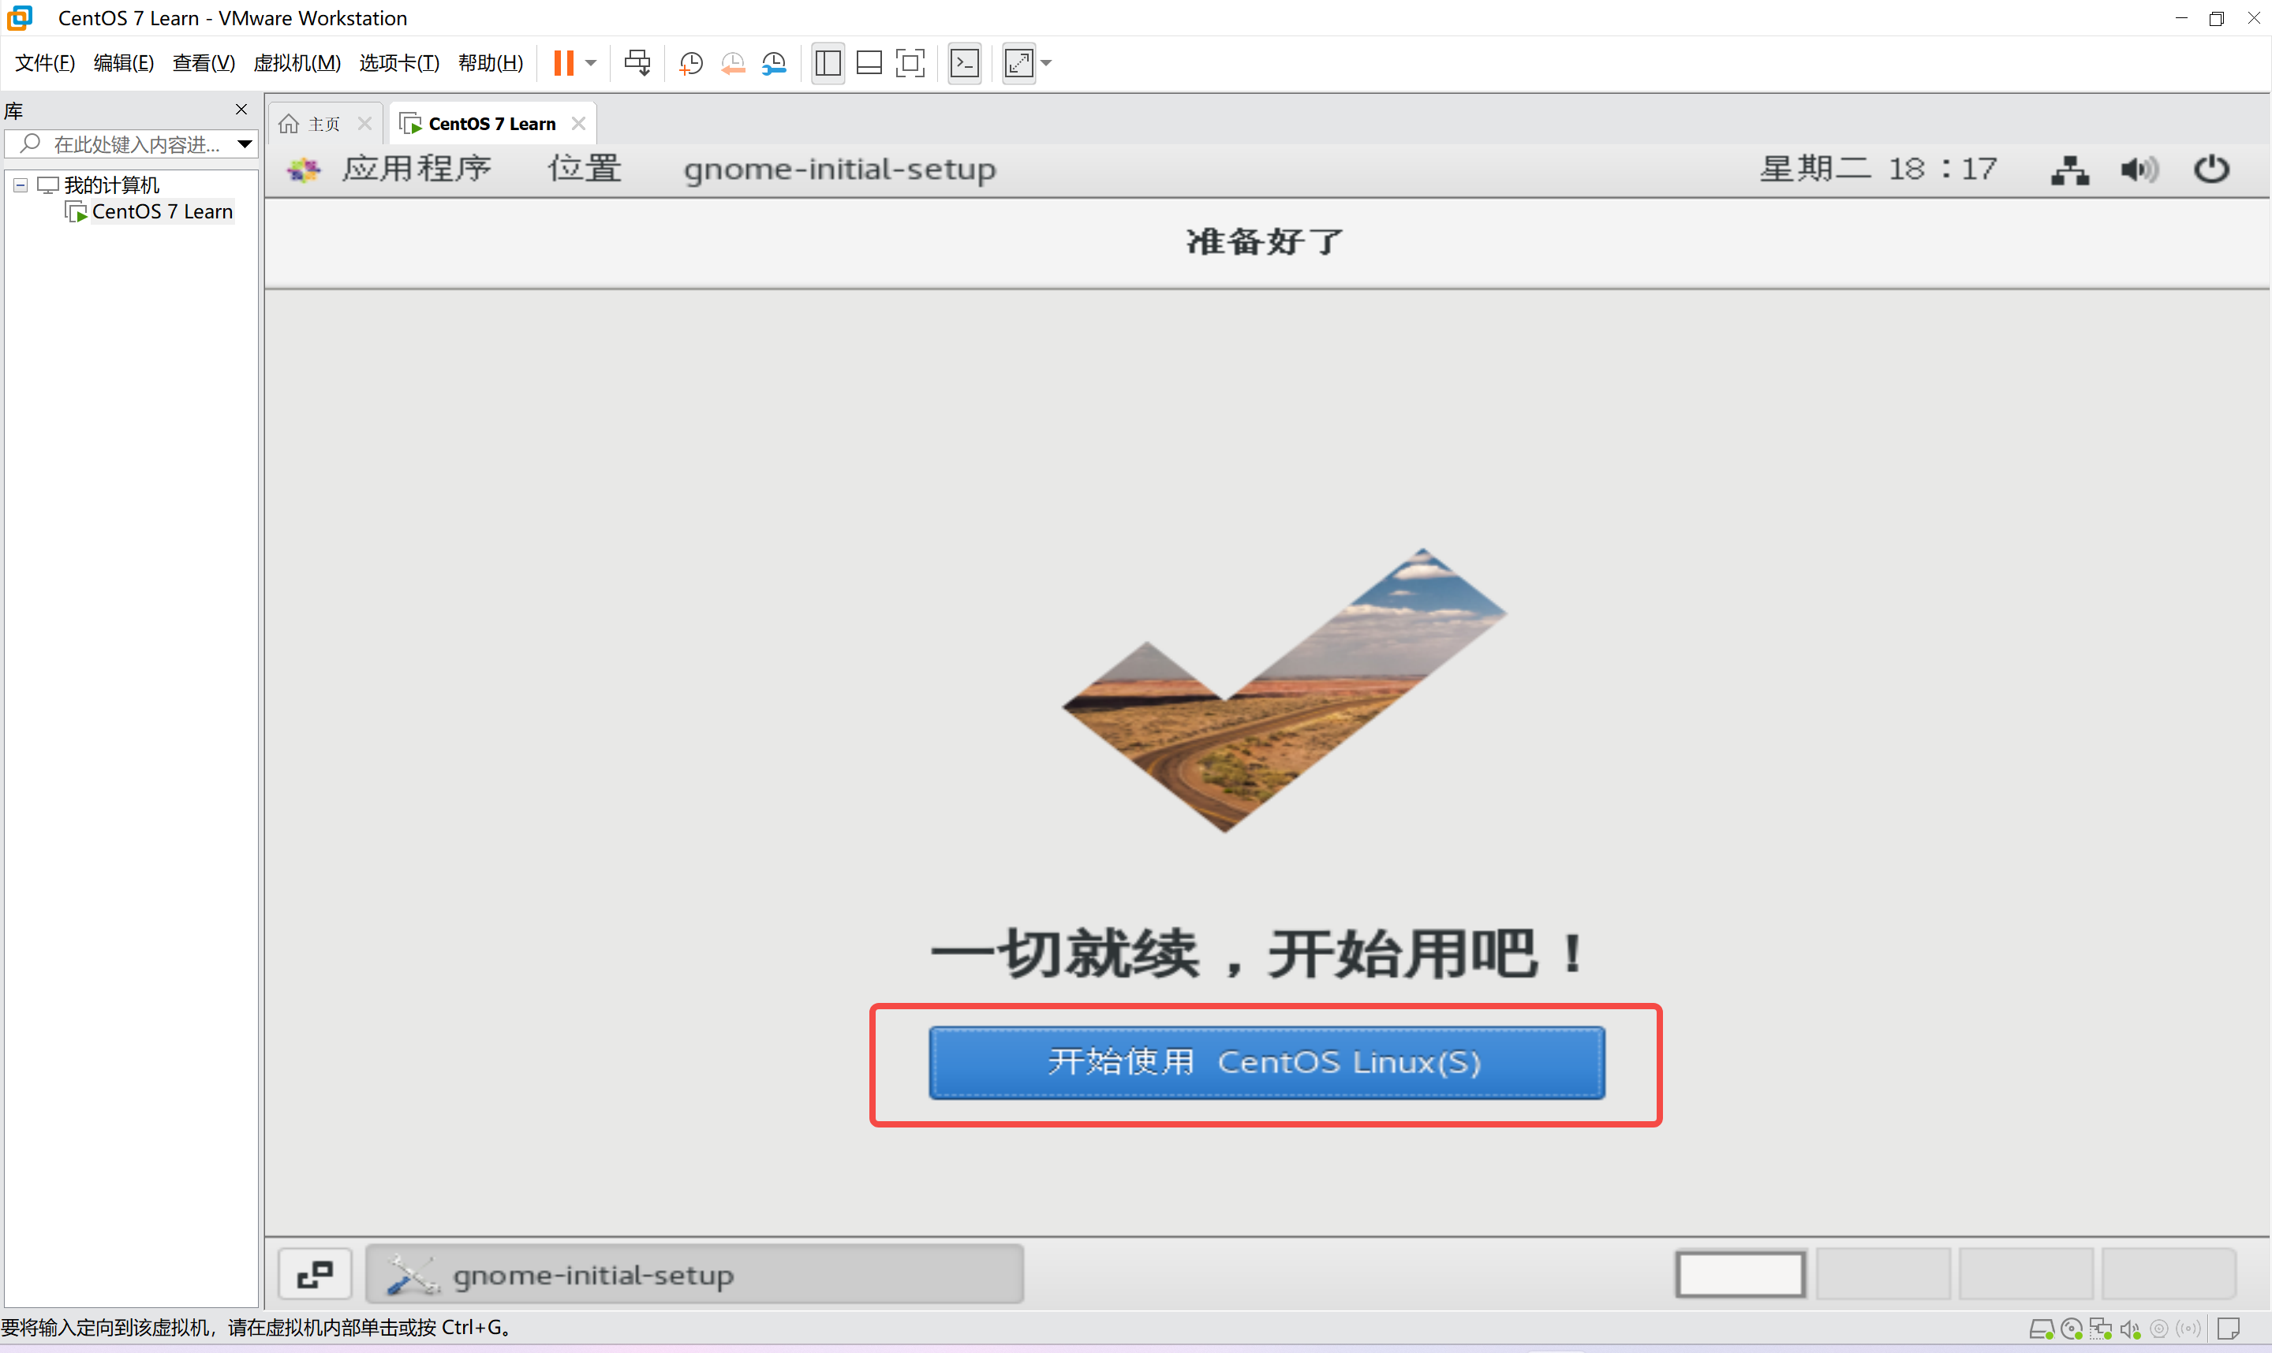Open the console view terminal icon
The width and height of the screenshot is (2272, 1353).
(x=965, y=63)
